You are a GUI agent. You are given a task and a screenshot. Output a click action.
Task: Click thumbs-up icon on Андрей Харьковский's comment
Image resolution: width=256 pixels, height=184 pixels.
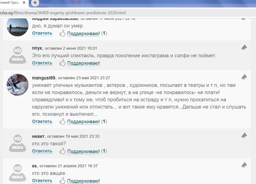[x=63, y=34]
